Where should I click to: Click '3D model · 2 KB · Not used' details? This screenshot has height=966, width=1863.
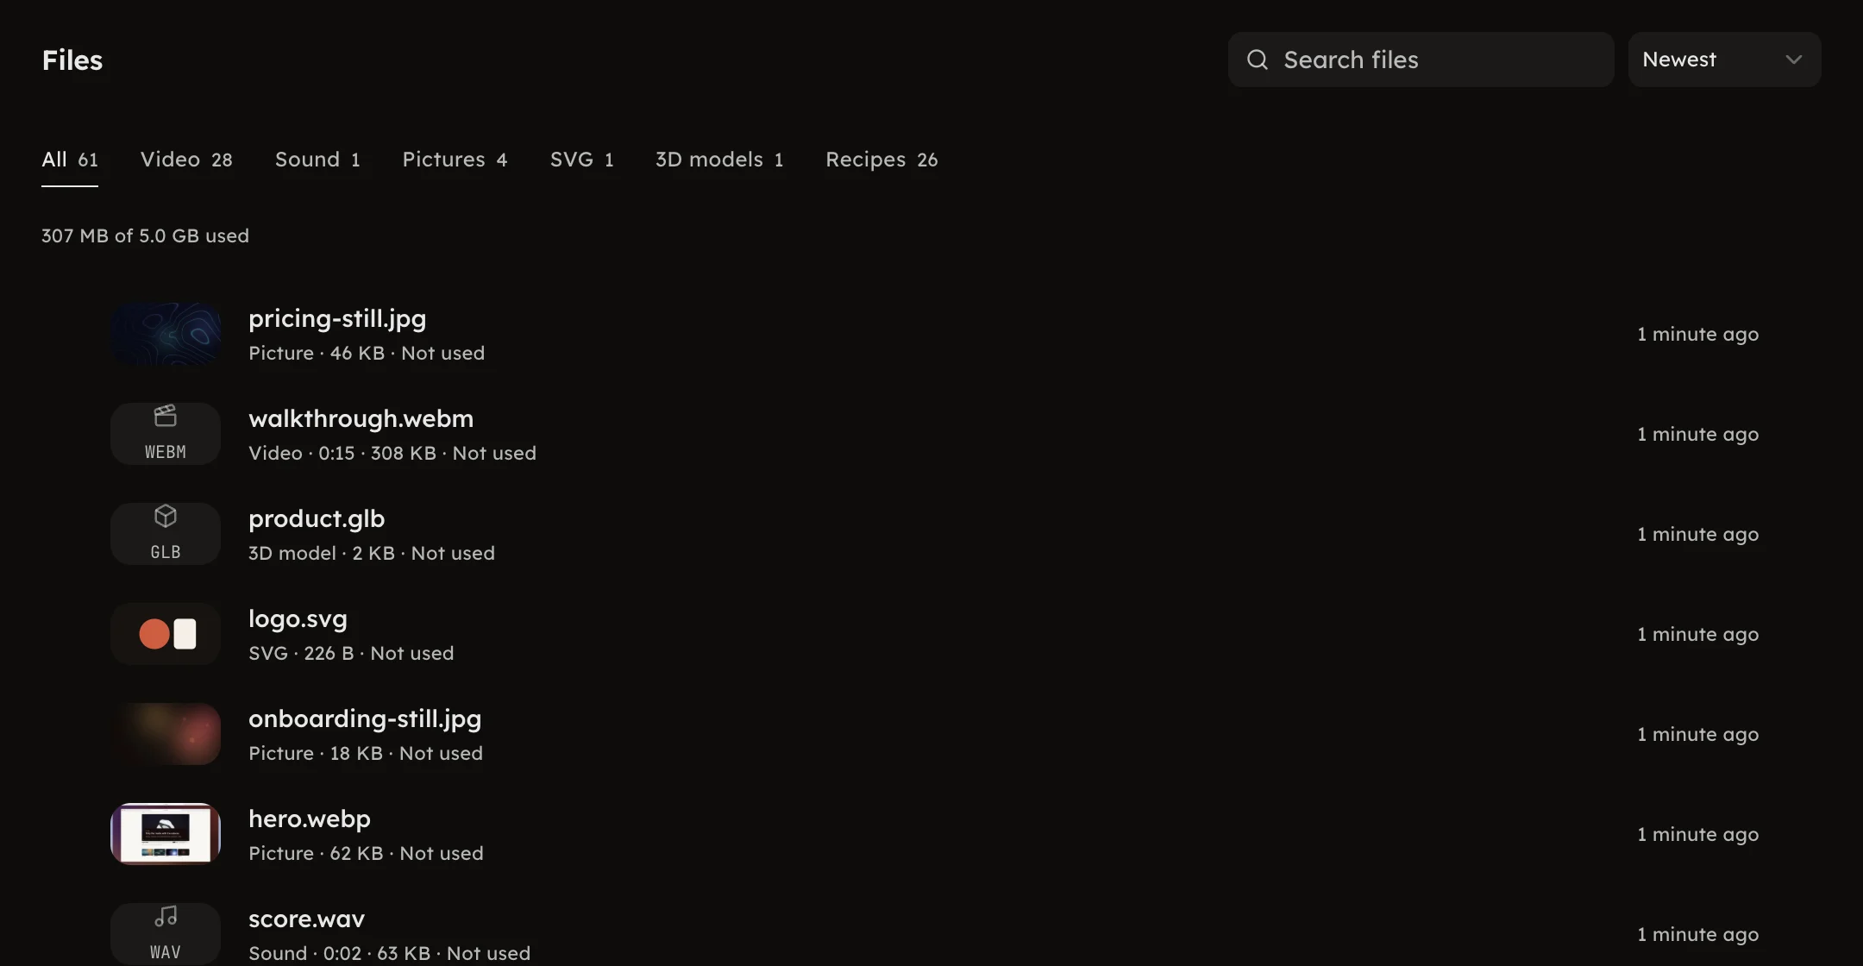click(372, 553)
